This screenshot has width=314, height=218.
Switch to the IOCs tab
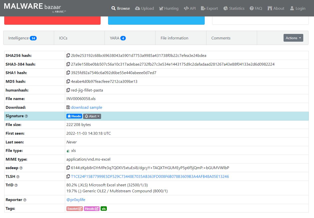pyautogui.click(x=79, y=38)
